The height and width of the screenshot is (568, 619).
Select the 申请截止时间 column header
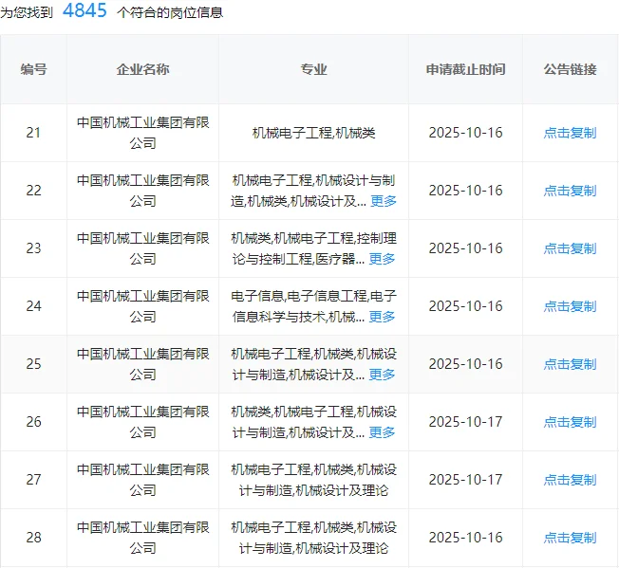pyautogui.click(x=465, y=69)
